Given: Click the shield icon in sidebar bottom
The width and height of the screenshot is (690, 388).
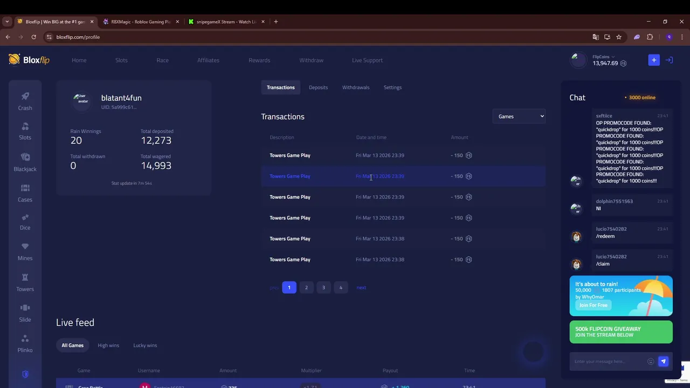Looking at the screenshot, I should [25, 374].
